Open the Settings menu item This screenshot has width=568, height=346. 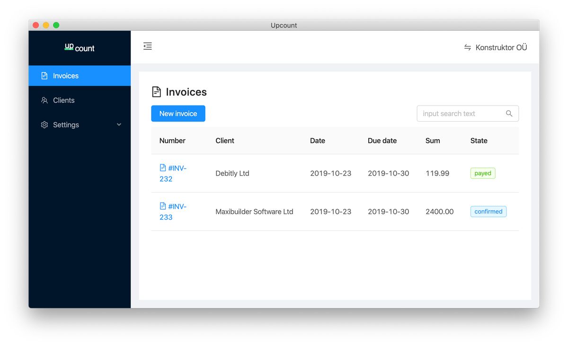[80, 125]
